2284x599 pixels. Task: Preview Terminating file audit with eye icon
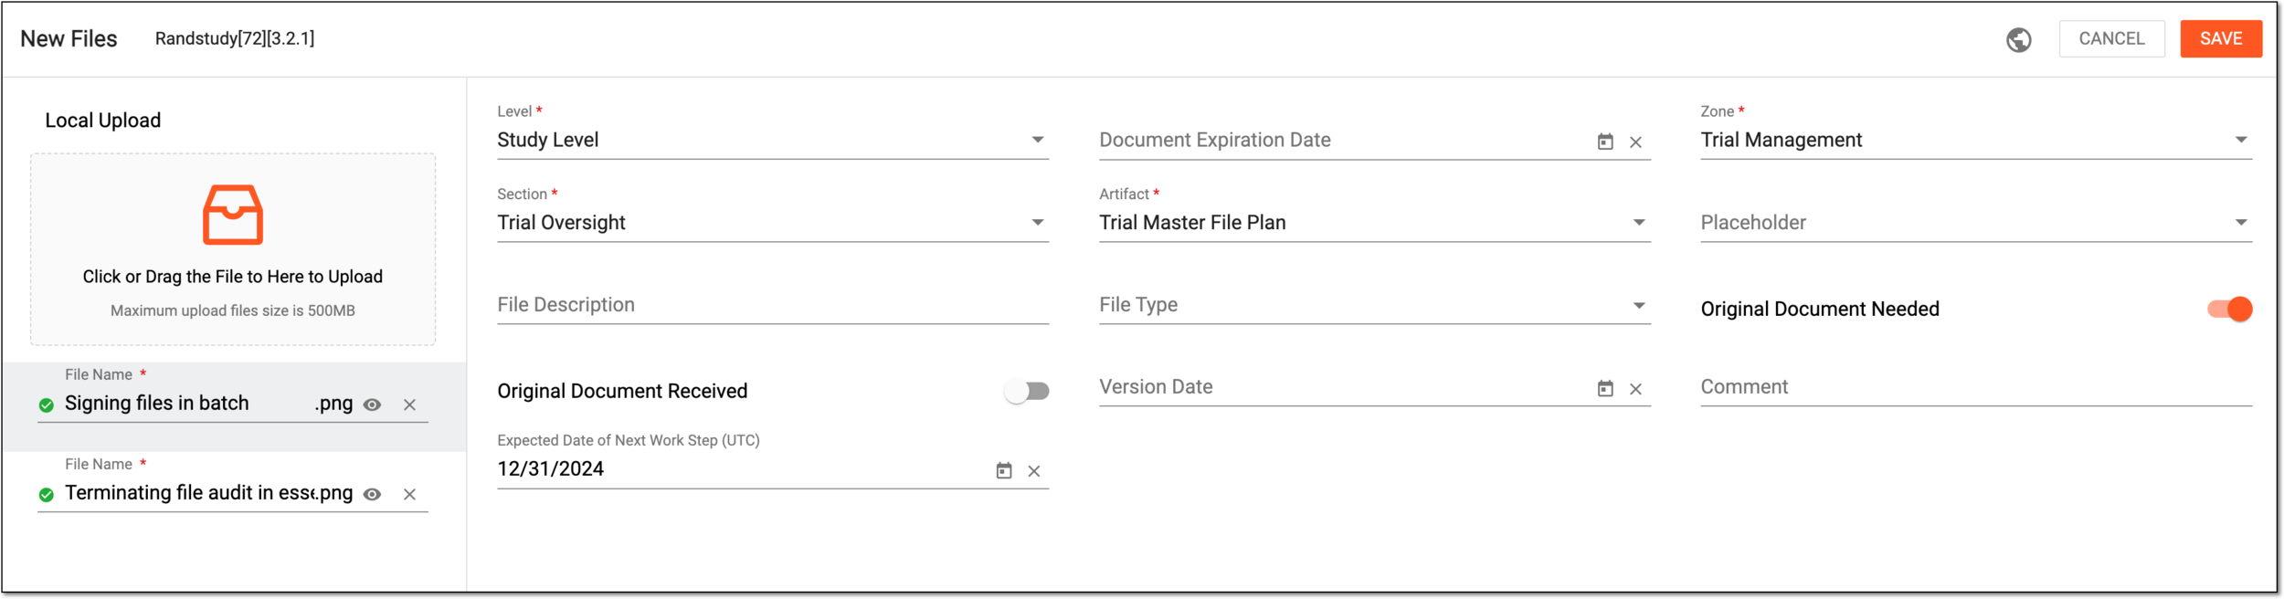[x=372, y=494]
